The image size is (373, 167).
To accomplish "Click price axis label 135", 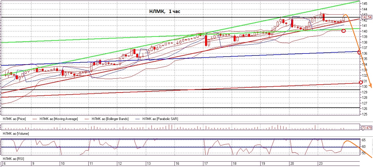I will click(365, 59).
